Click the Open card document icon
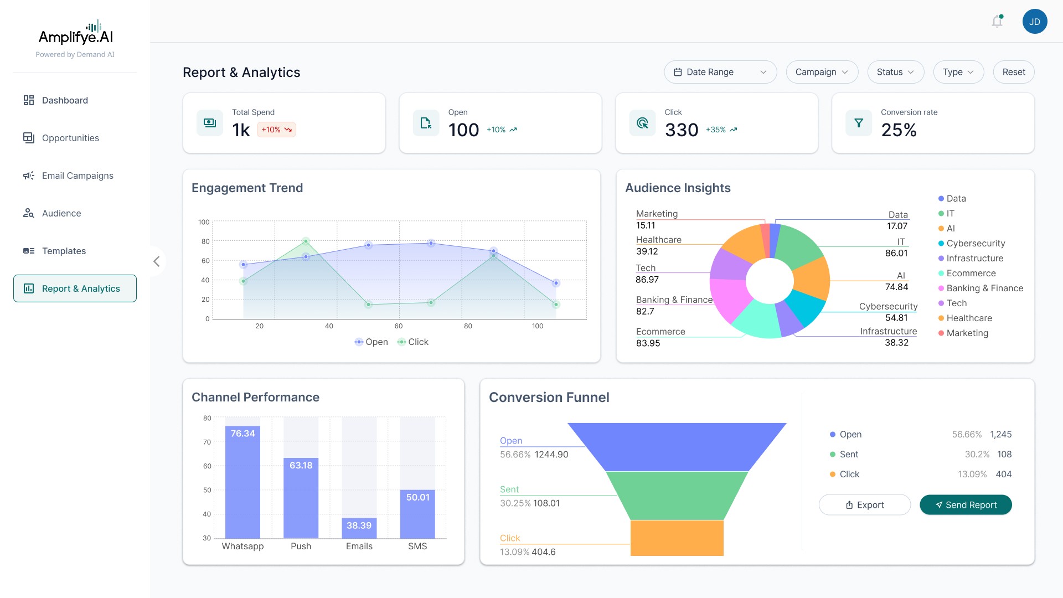The image size is (1063, 598). pos(426,123)
